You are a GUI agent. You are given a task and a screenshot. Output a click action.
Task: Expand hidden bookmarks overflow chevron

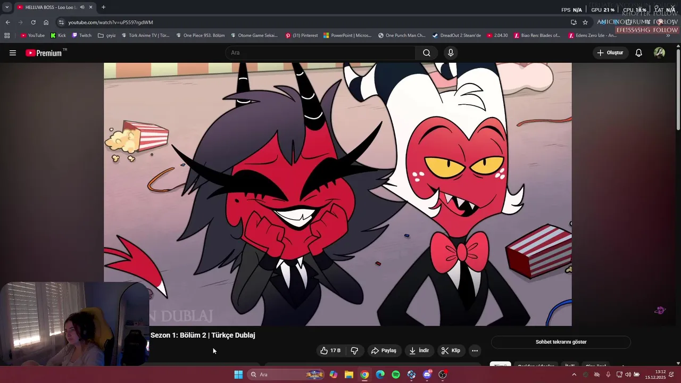[x=668, y=36]
